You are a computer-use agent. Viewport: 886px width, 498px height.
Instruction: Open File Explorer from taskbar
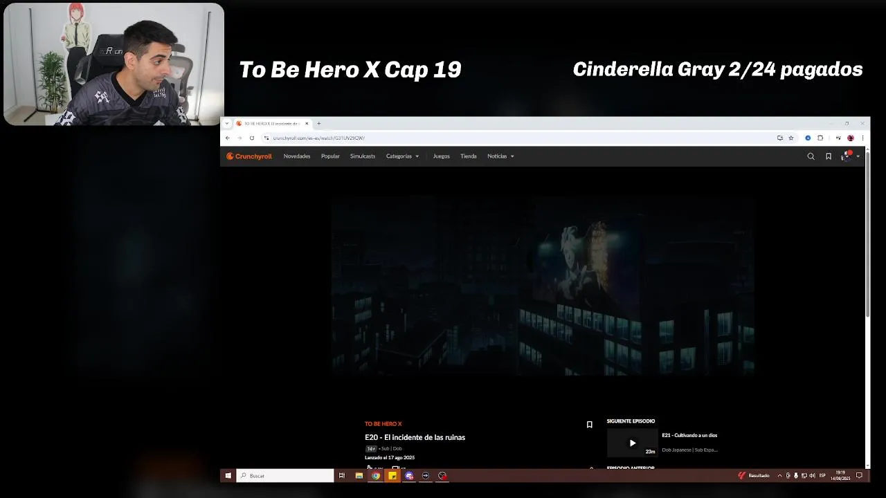pos(359,475)
